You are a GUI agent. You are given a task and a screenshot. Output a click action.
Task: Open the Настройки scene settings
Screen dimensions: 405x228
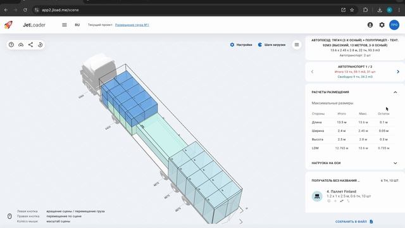[x=241, y=45]
